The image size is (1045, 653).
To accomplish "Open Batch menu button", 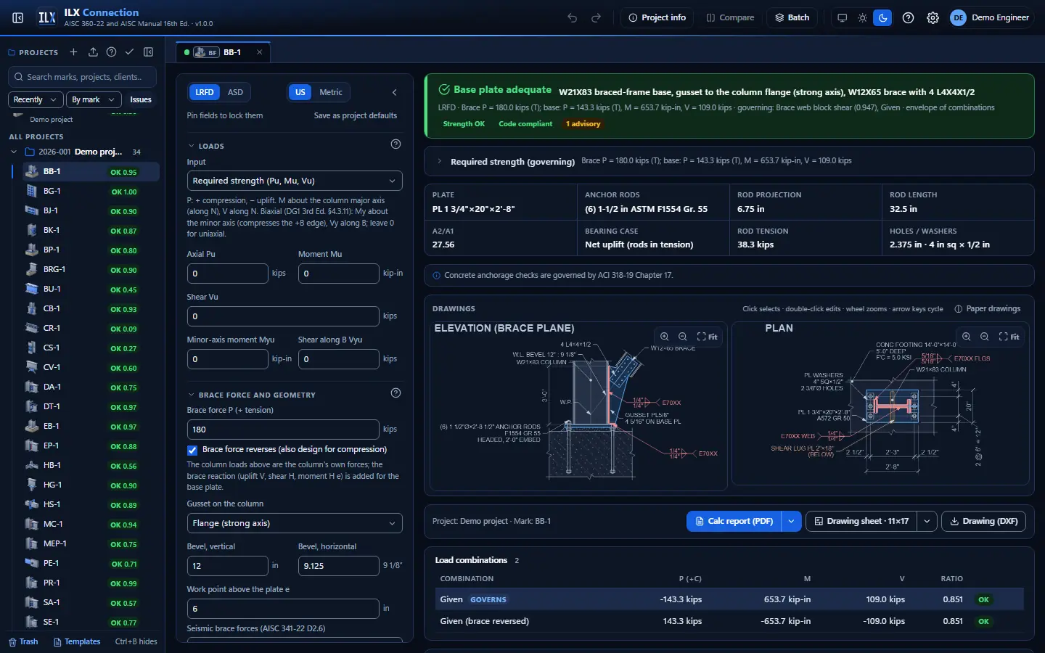I will 792,17.
